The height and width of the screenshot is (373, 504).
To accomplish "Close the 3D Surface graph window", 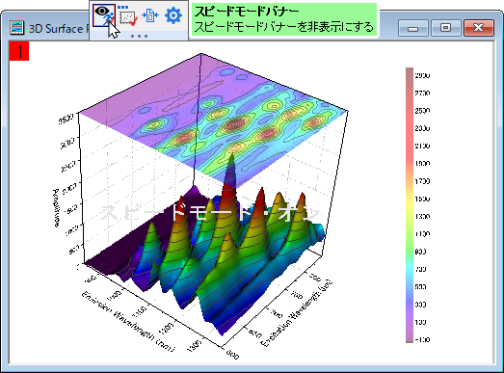I will tap(479, 28).
